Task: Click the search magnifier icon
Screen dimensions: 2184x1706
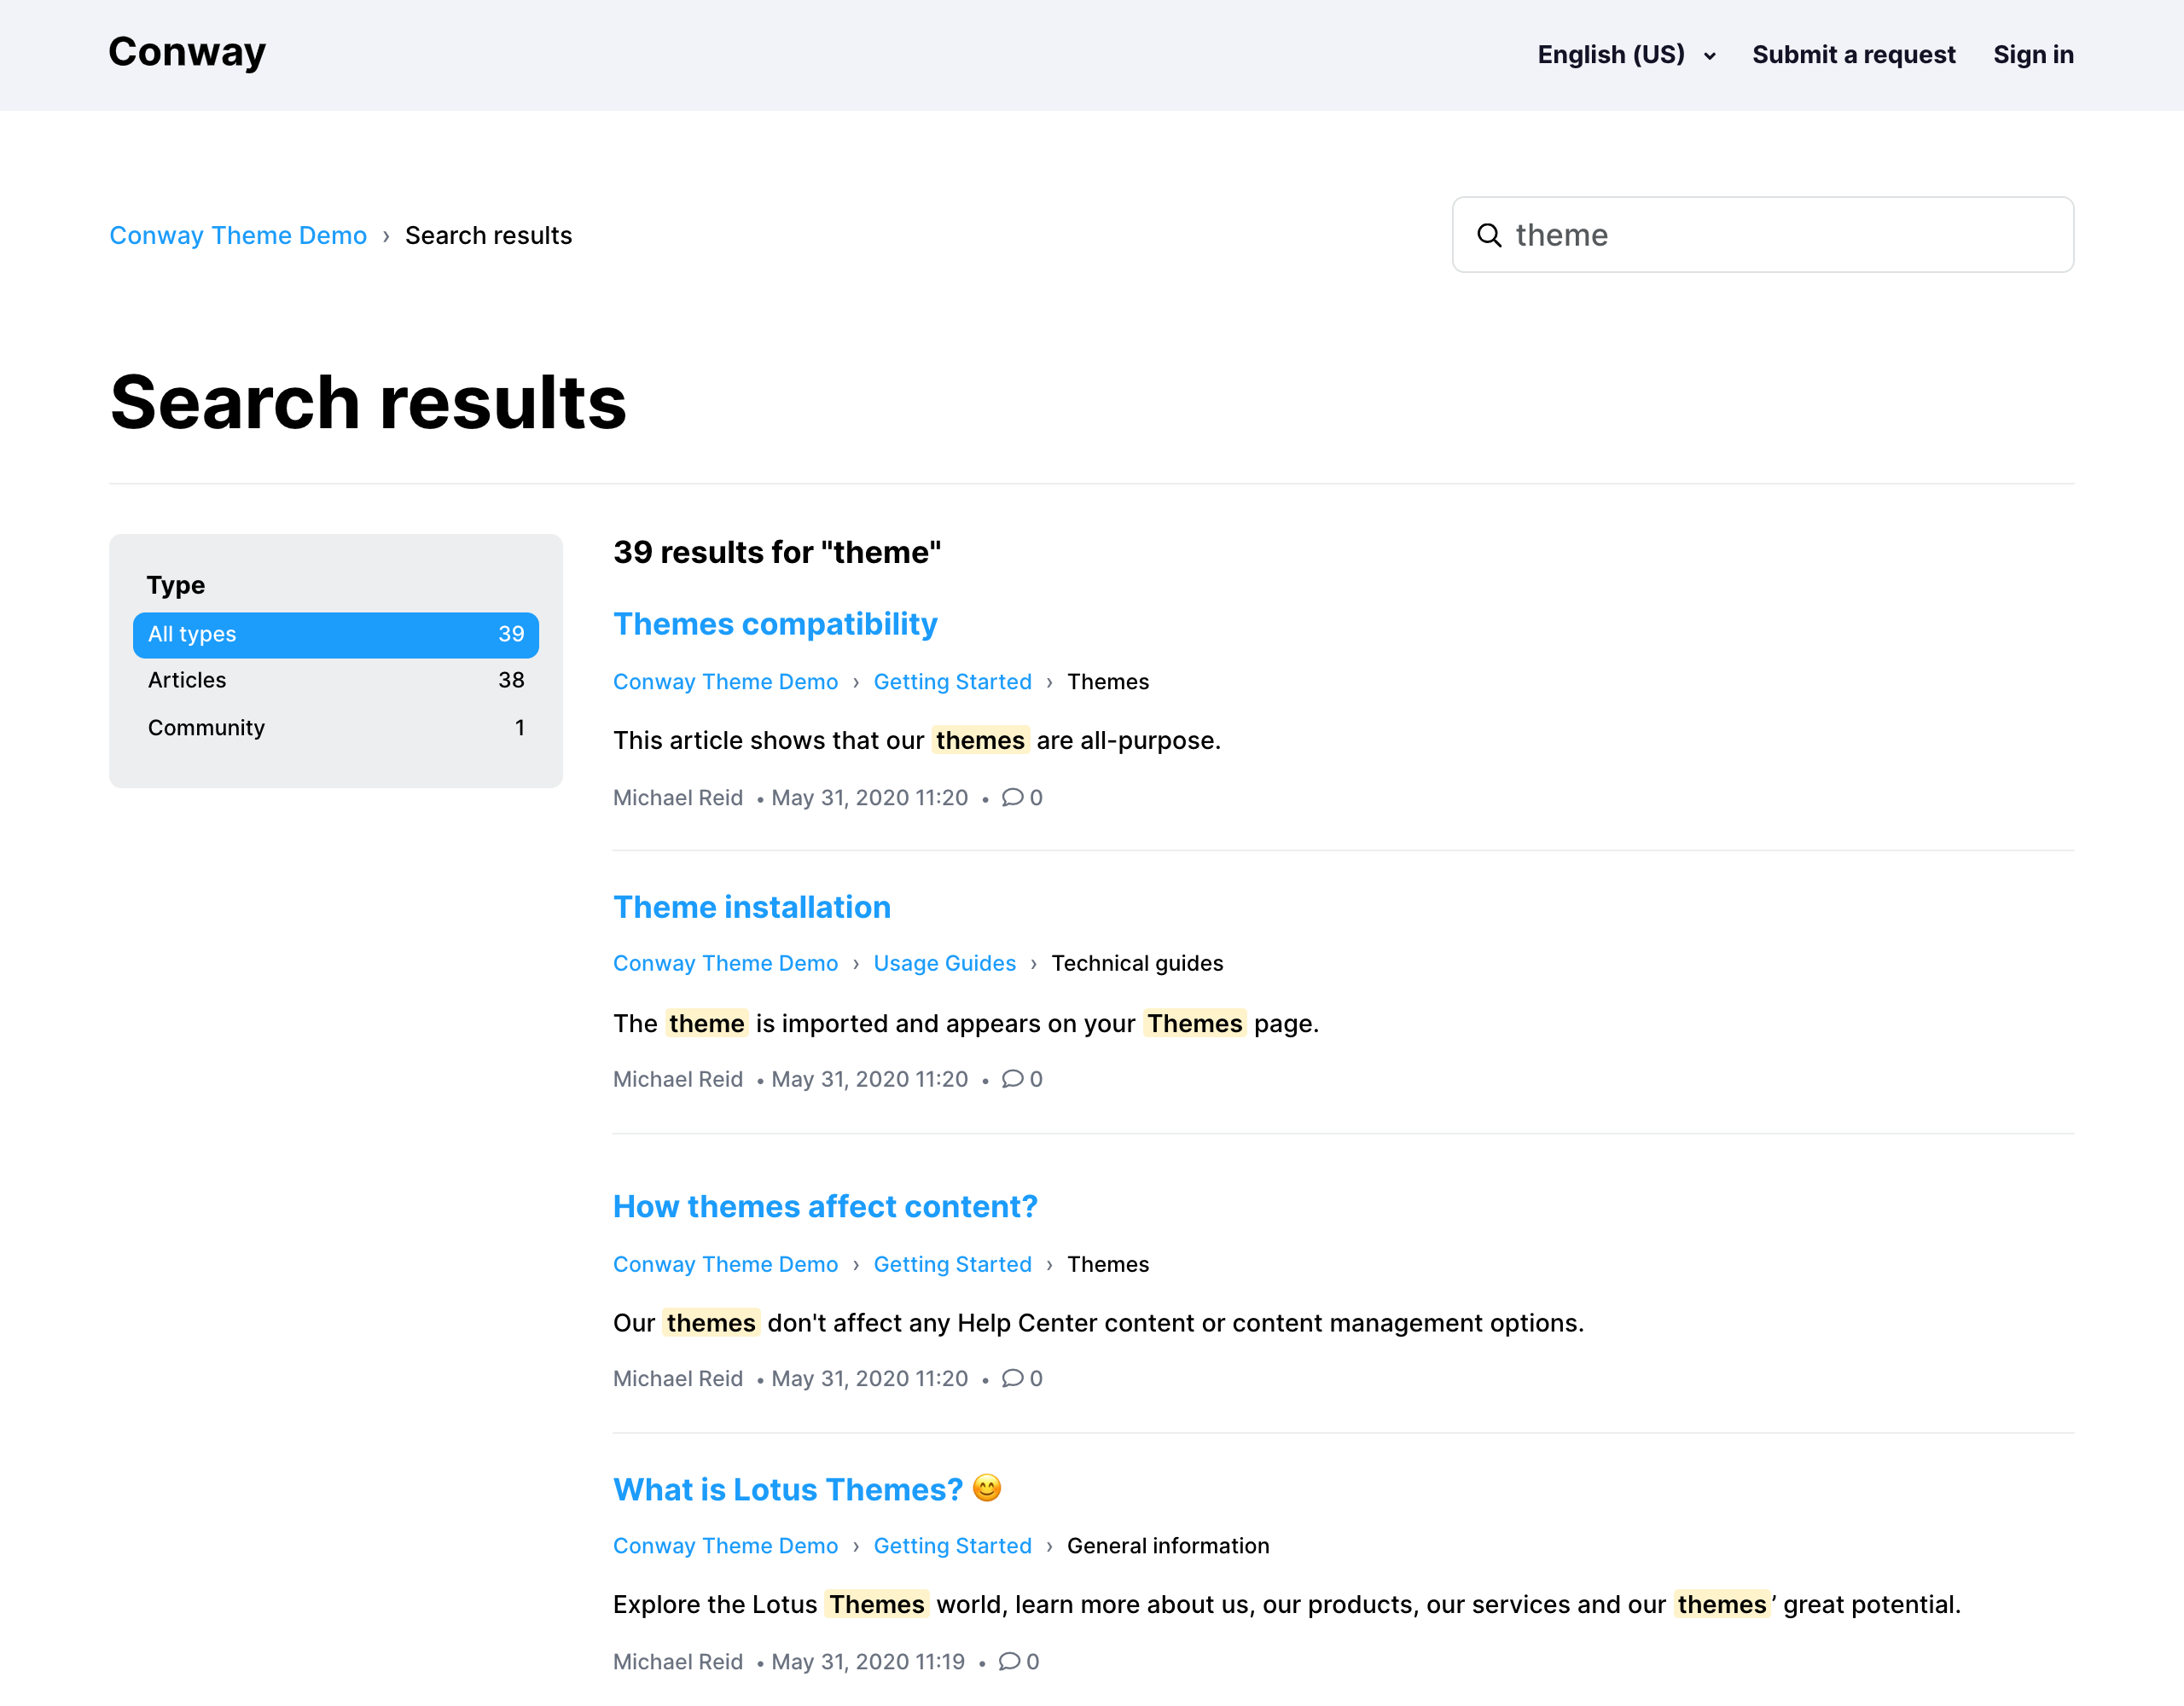Action: [x=1489, y=235]
